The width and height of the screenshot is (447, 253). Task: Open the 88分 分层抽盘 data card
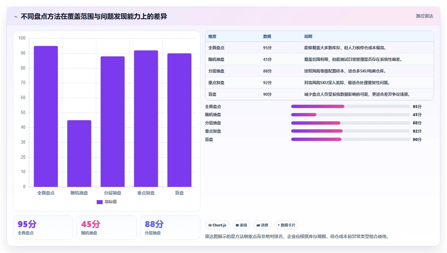click(x=170, y=227)
